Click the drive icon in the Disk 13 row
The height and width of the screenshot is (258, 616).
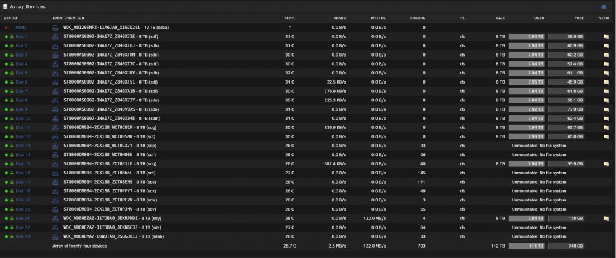tap(55, 146)
